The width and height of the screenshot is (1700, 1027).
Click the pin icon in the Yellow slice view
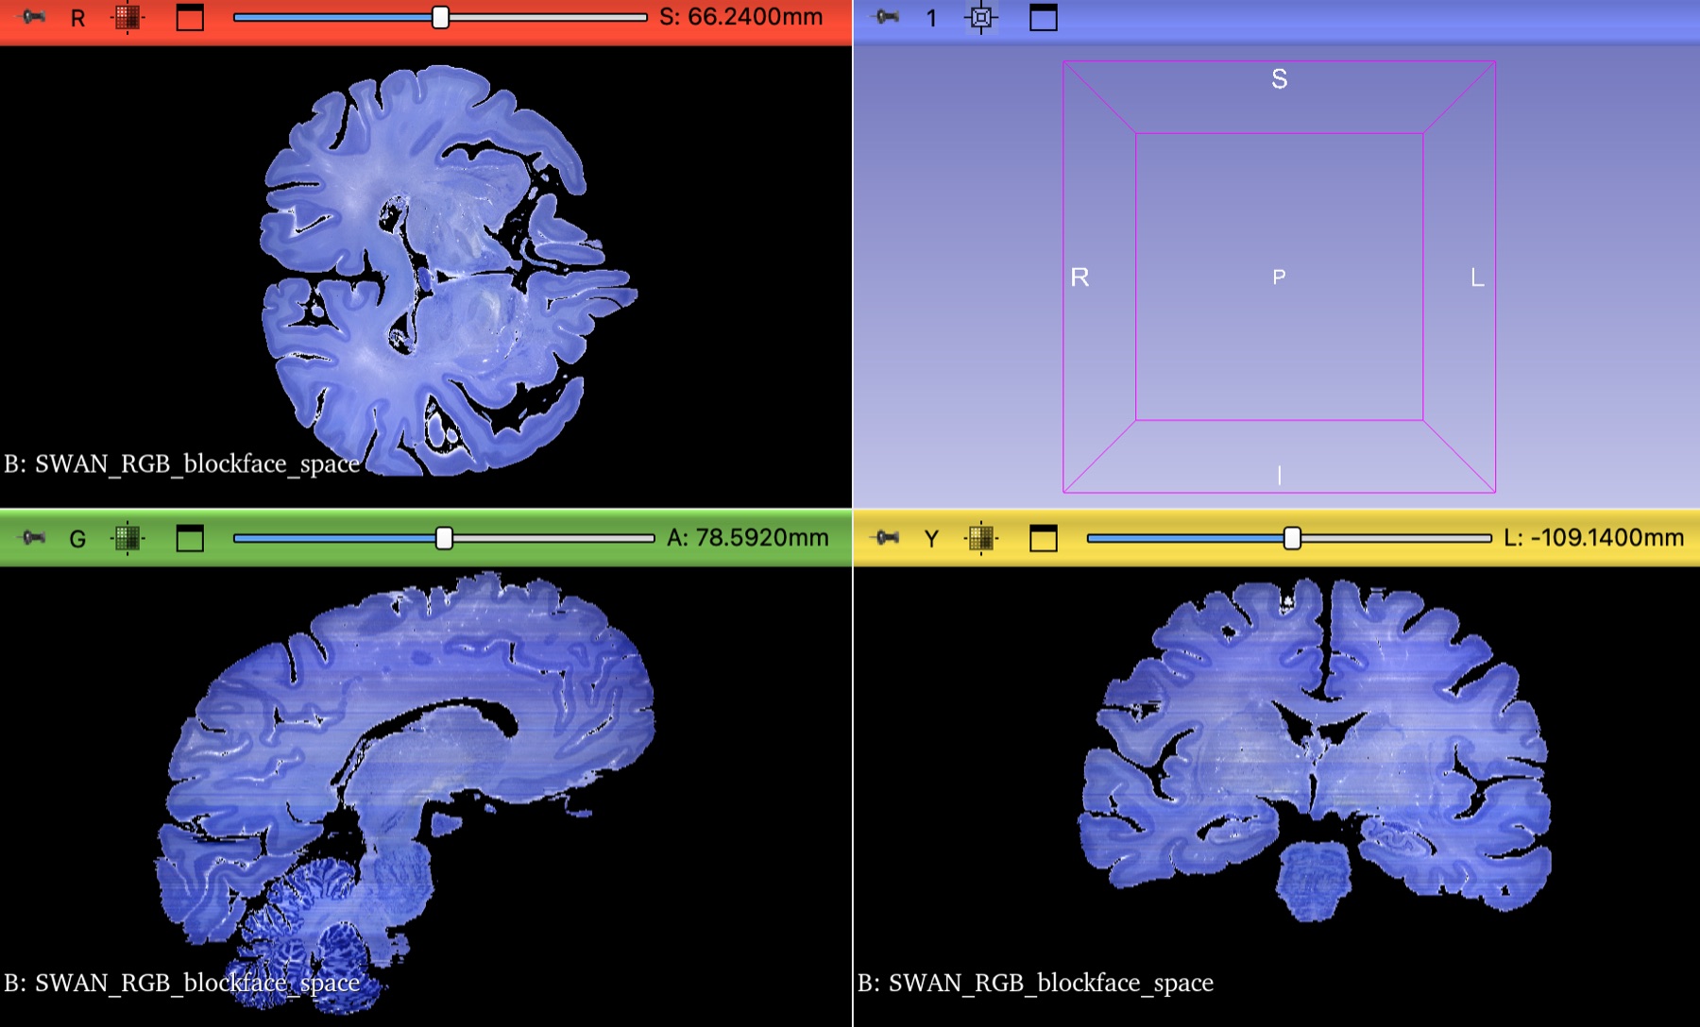coord(886,538)
